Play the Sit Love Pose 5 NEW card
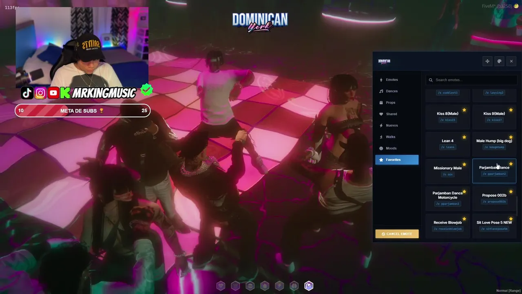Image resolution: width=522 pixels, height=294 pixels. tap(494, 225)
